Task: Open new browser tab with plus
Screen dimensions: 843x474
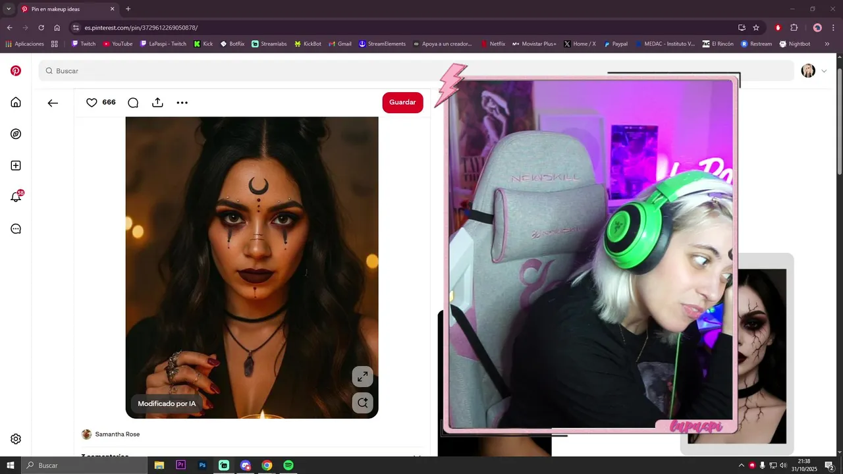Action: pos(128,9)
